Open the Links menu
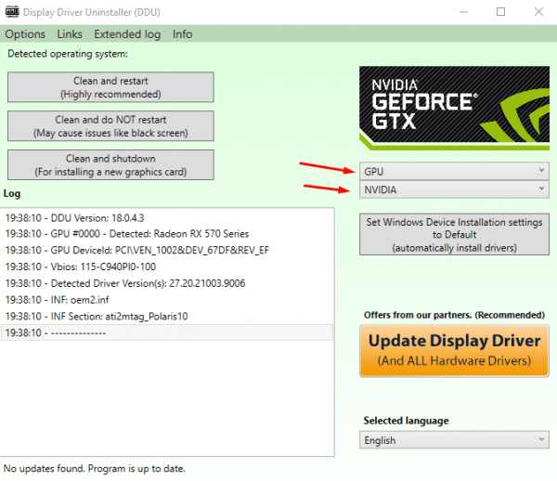The width and height of the screenshot is (557, 481). coord(70,34)
